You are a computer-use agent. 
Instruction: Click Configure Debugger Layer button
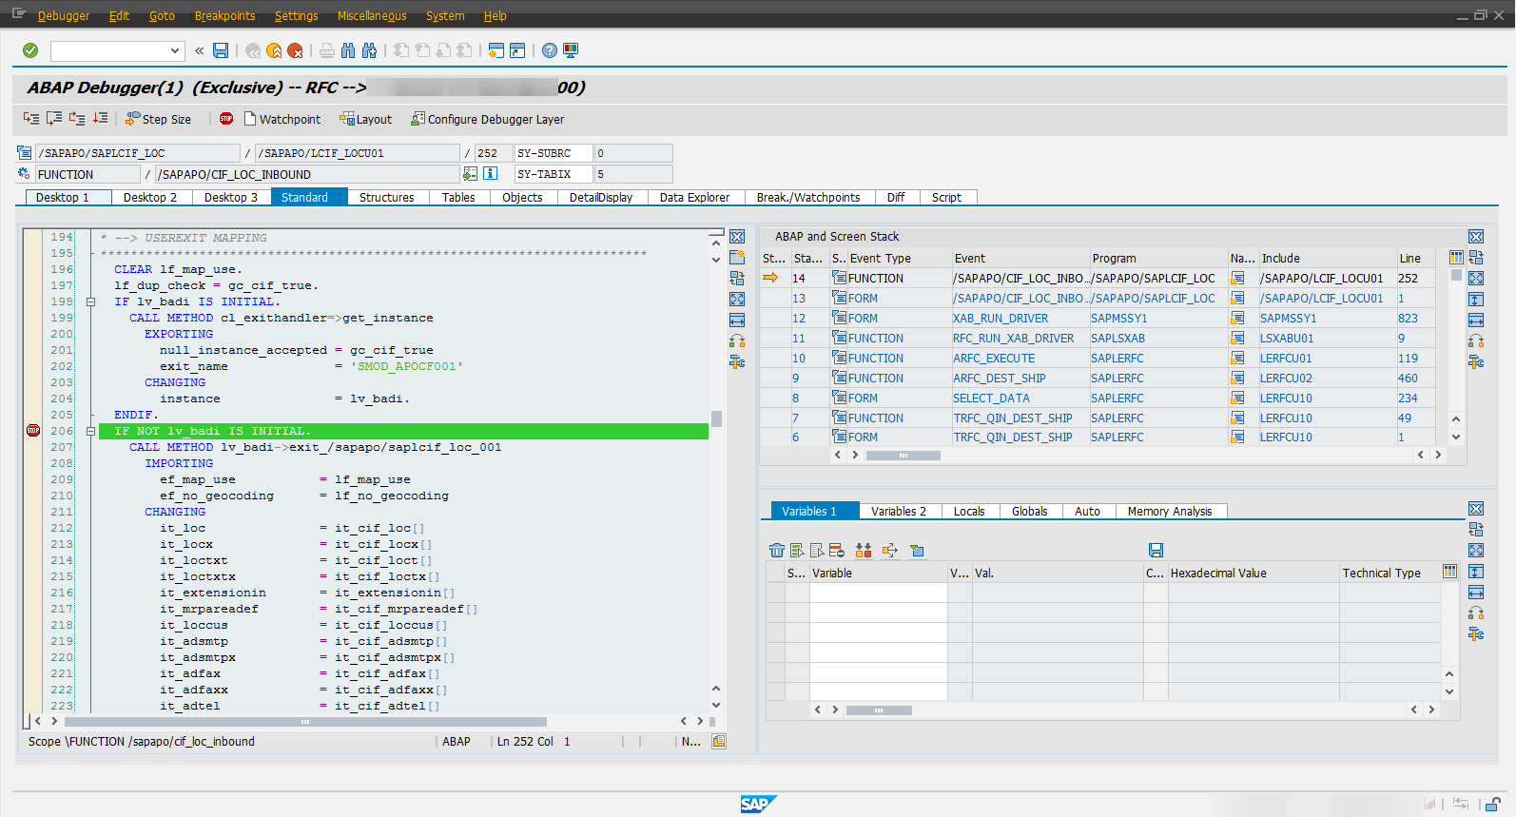click(487, 119)
